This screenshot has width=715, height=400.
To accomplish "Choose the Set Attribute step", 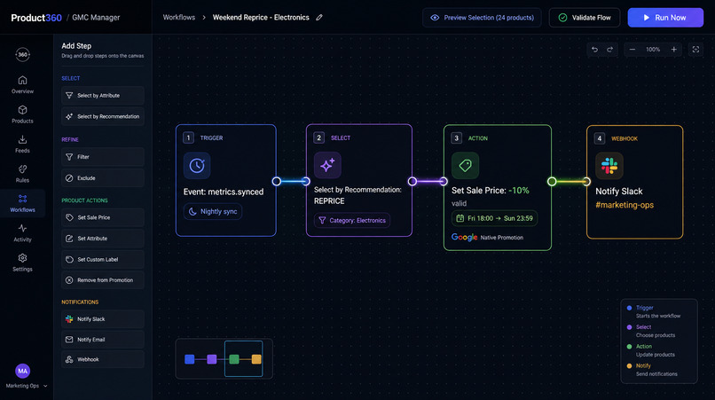I will click(x=103, y=239).
